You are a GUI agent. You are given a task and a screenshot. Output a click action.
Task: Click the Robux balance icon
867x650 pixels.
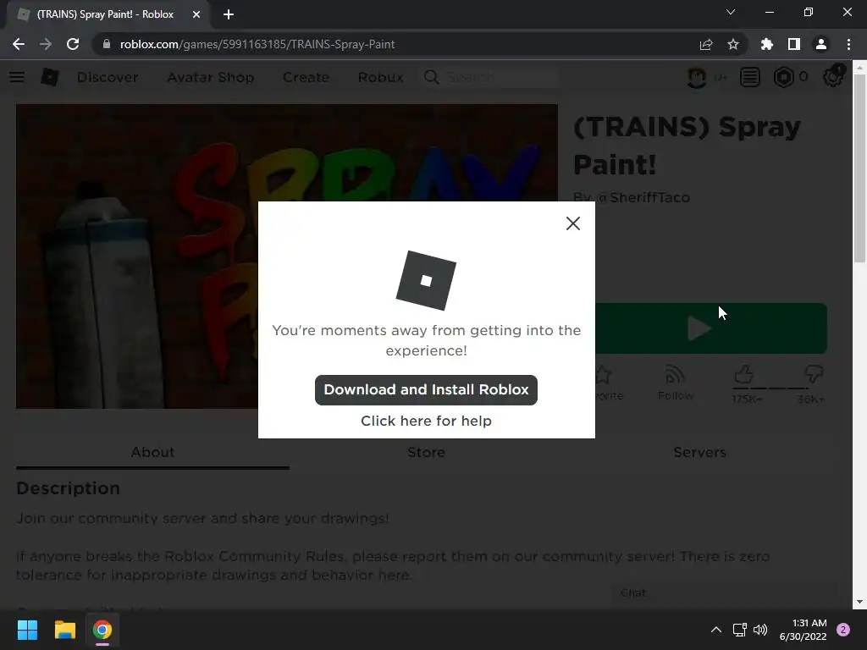(783, 77)
